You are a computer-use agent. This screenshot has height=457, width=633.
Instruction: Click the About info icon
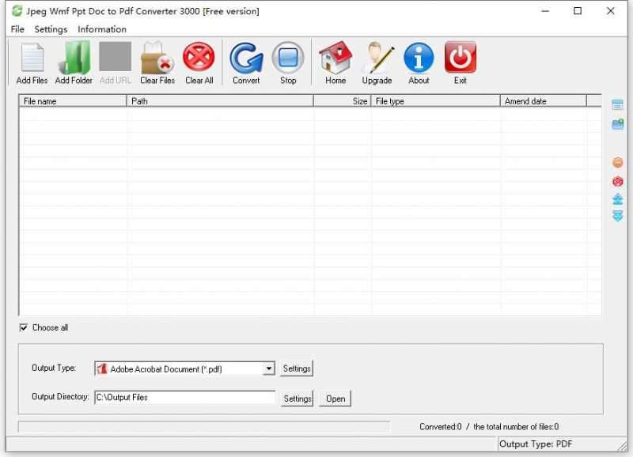click(x=419, y=62)
